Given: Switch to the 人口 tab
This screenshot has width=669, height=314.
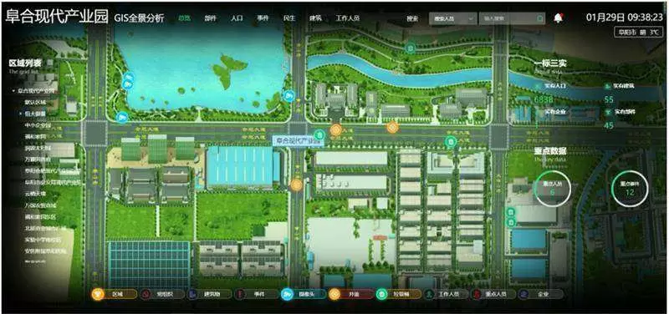Looking at the screenshot, I should click(237, 18).
